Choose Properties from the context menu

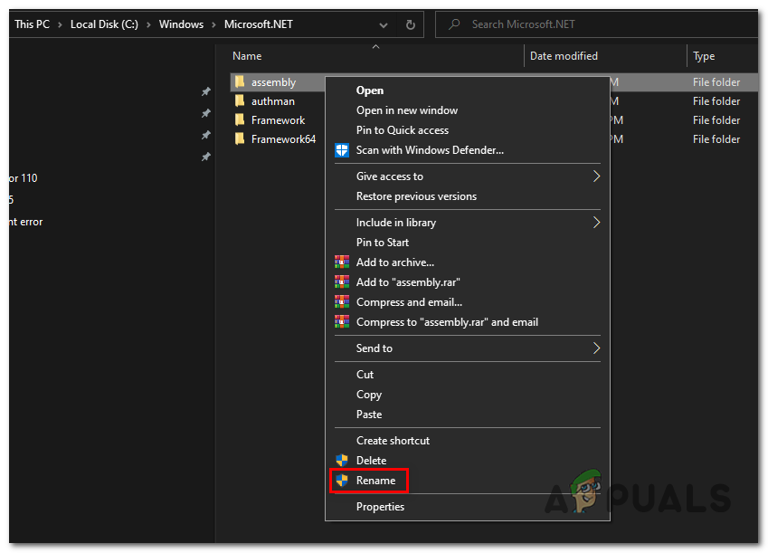tap(380, 507)
